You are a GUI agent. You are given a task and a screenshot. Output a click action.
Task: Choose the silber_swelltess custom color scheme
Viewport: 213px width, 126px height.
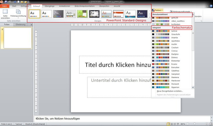(172, 21)
